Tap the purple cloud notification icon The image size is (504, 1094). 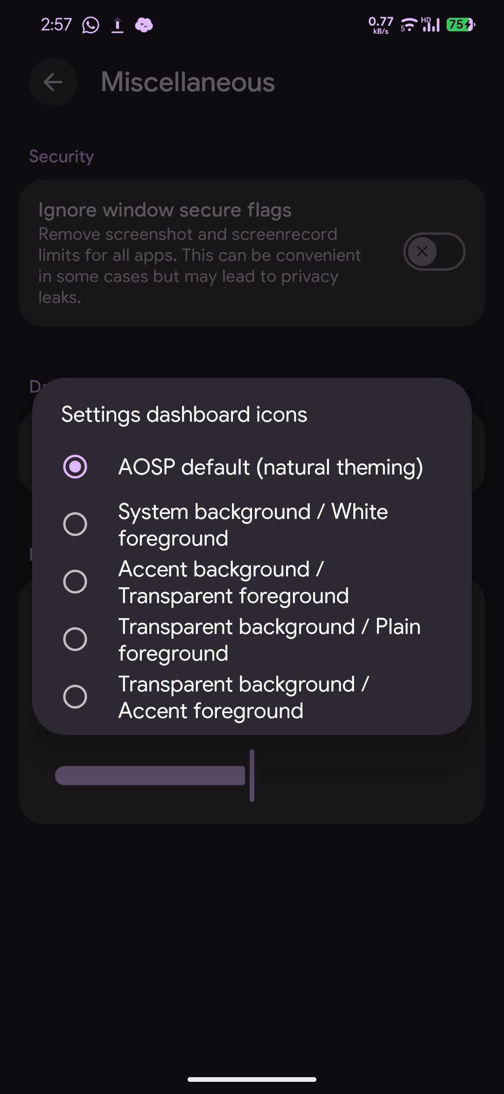[x=144, y=25]
